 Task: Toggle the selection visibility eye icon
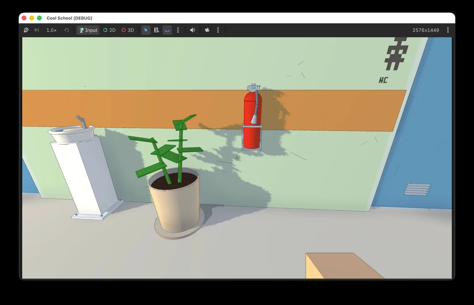pos(167,30)
